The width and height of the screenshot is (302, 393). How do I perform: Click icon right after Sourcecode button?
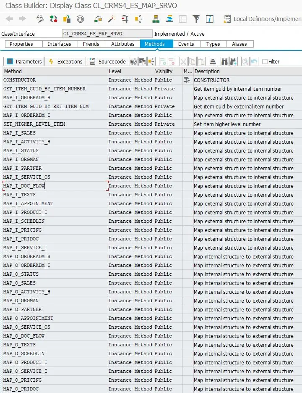click(134, 61)
